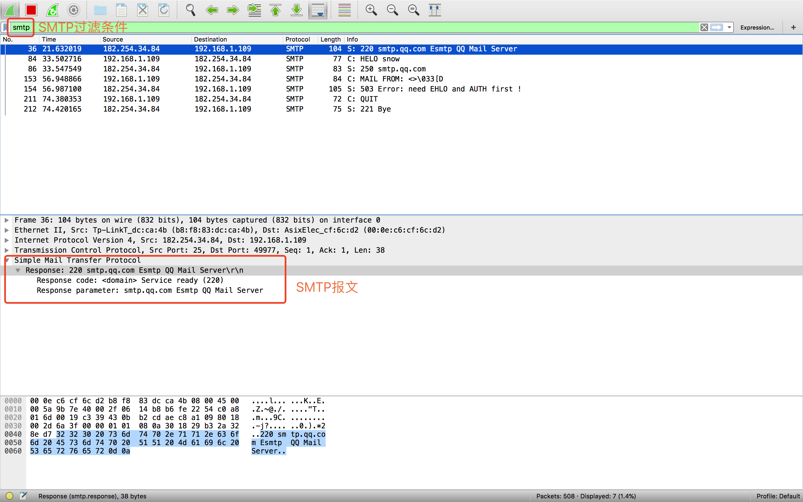
Task: Sort the list by Protocol column
Action: [297, 40]
